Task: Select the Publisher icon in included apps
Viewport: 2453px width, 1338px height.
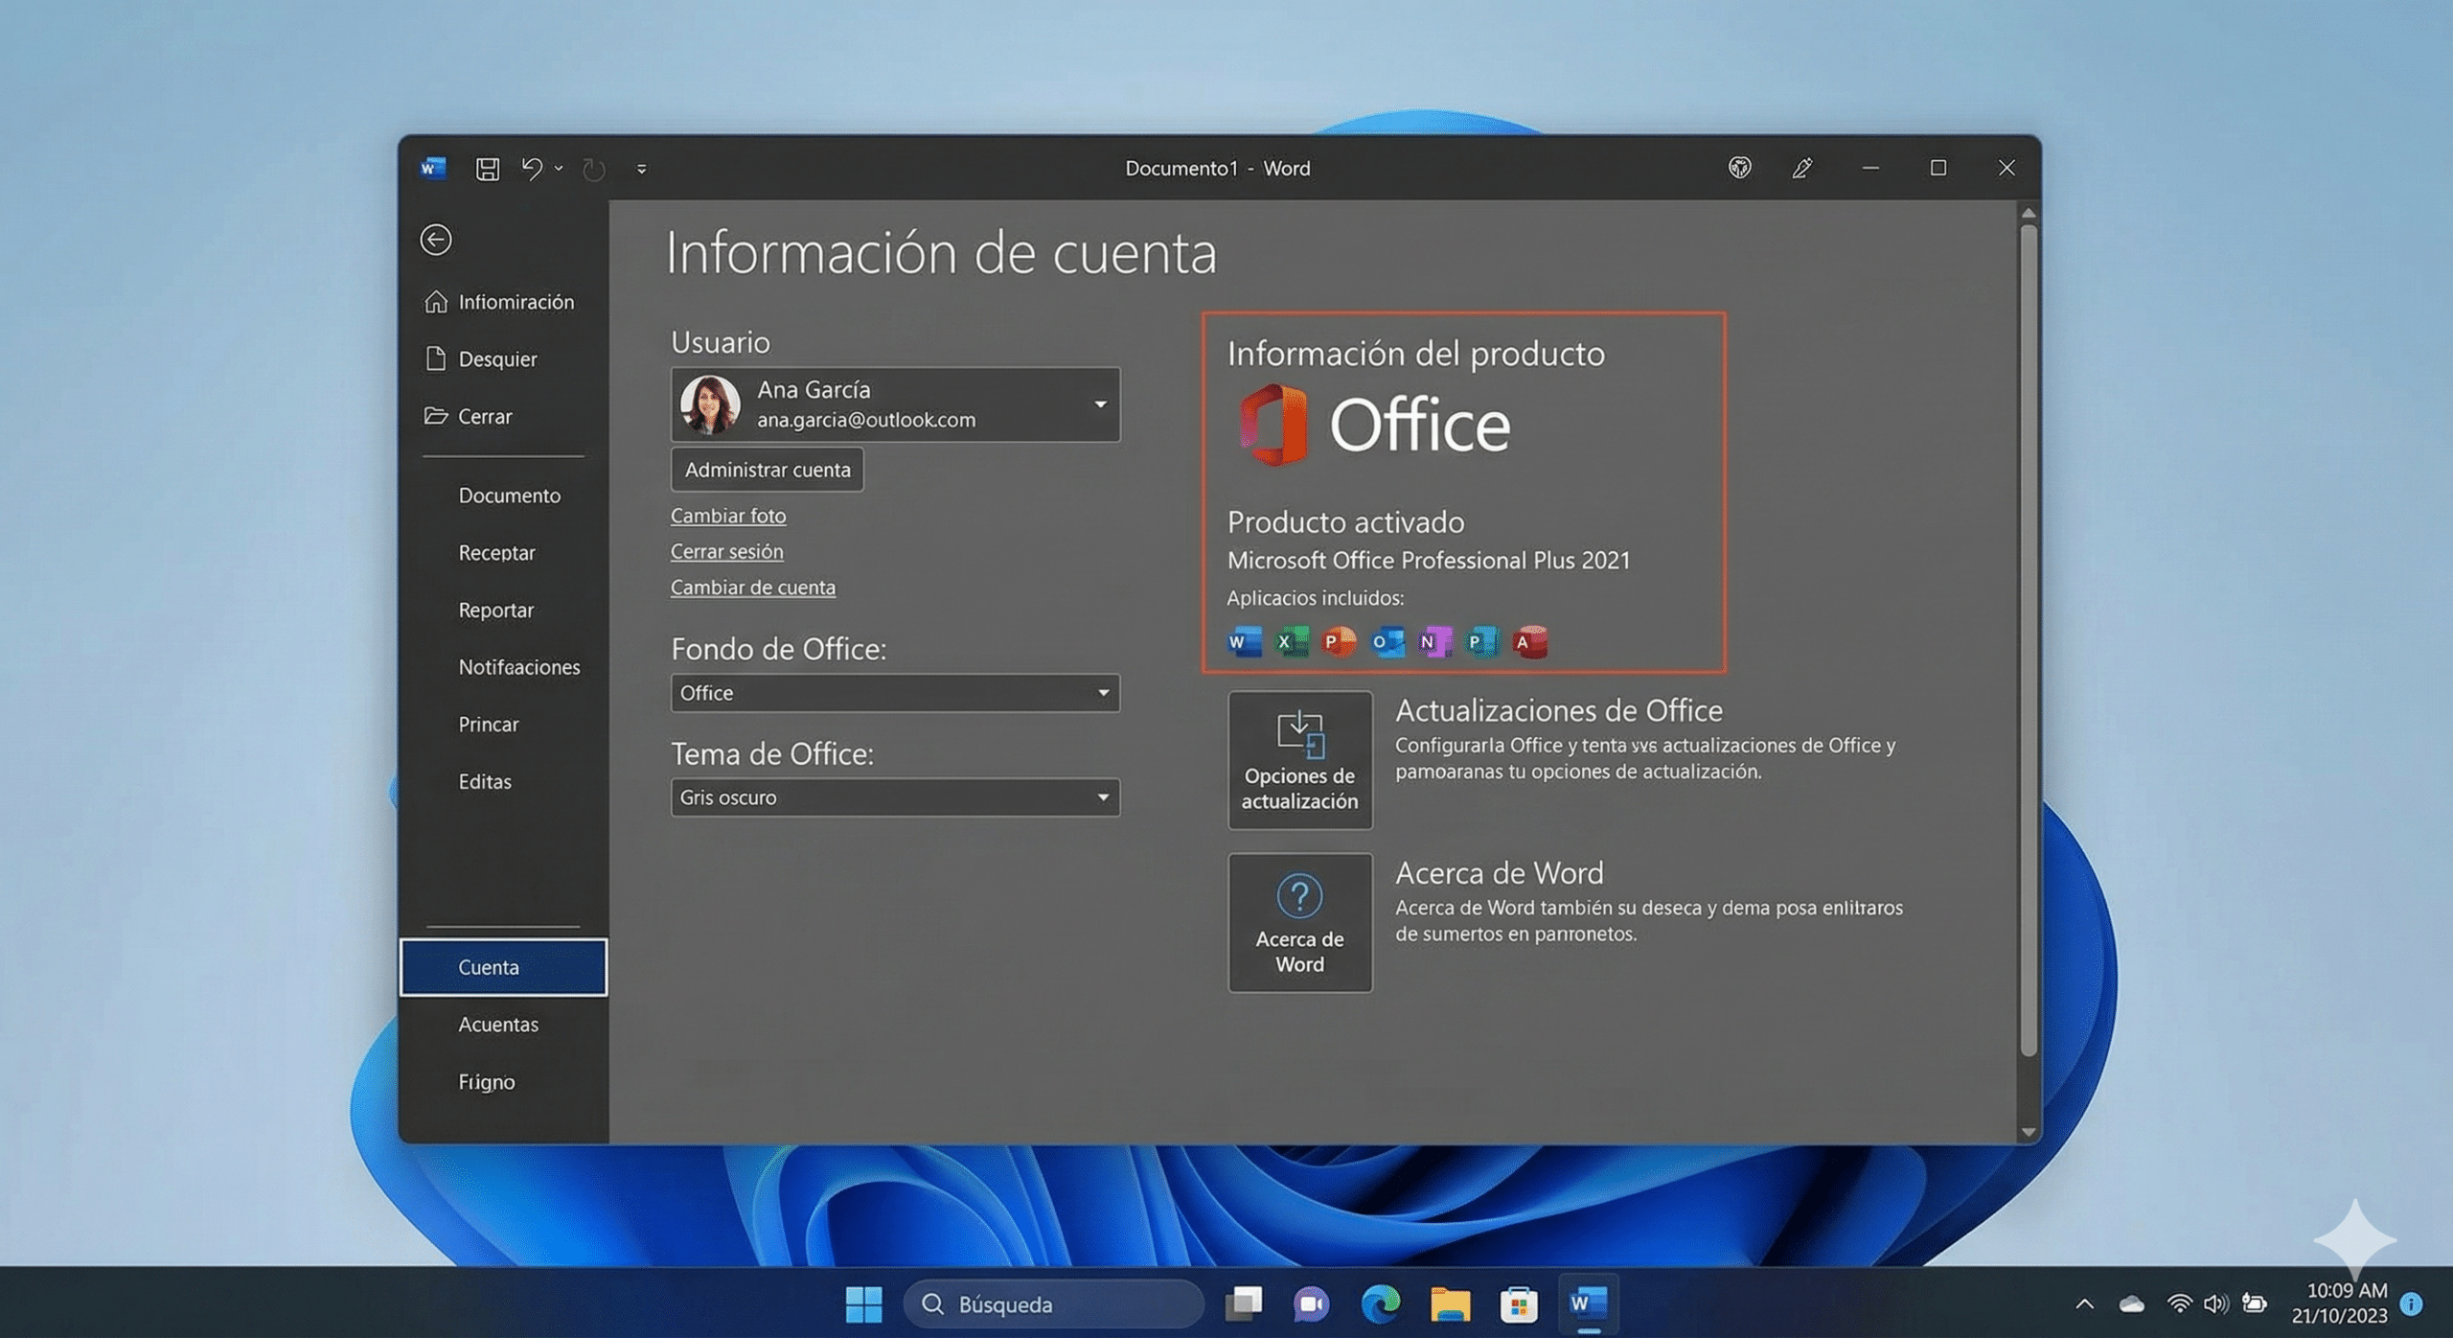Action: [x=1480, y=642]
